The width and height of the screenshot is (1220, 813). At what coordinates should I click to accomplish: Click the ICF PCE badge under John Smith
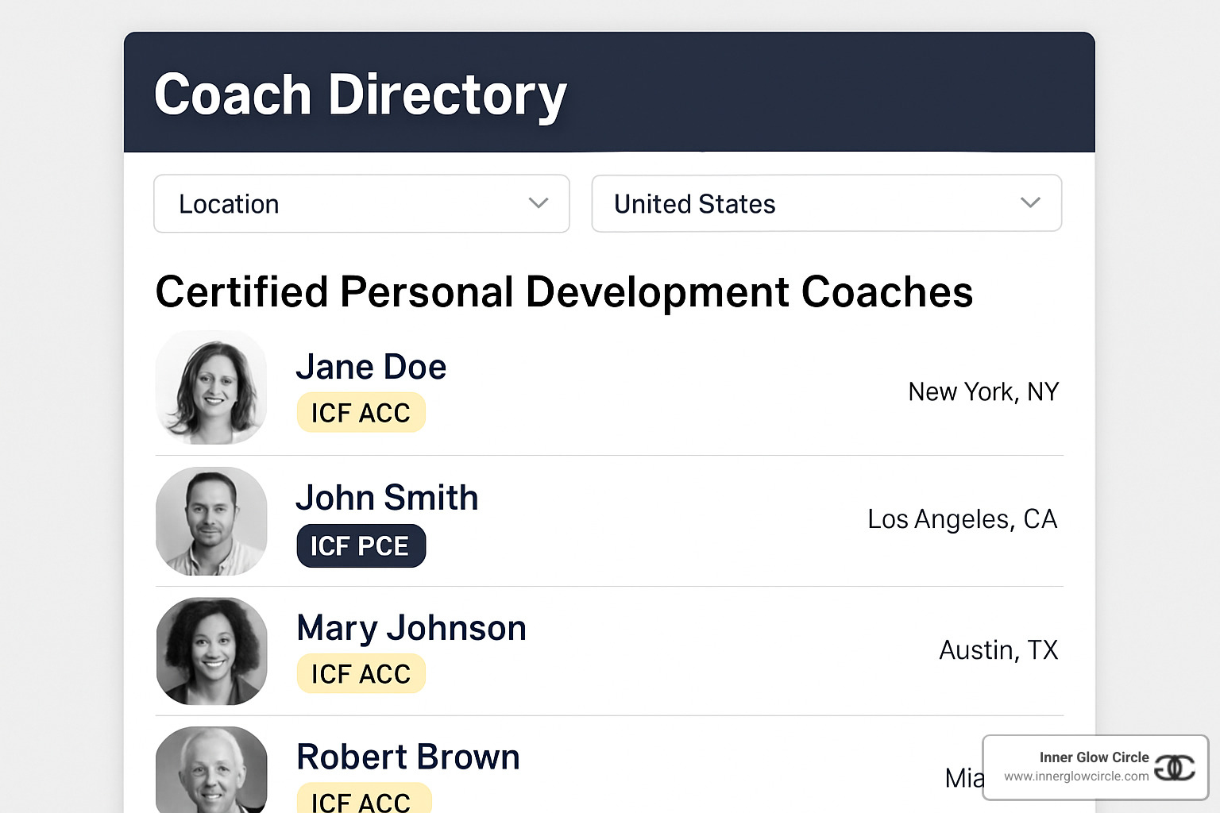pyautogui.click(x=361, y=546)
